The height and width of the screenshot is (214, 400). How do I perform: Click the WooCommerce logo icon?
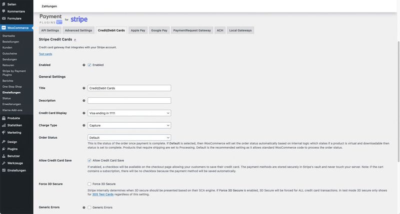coord(3,28)
